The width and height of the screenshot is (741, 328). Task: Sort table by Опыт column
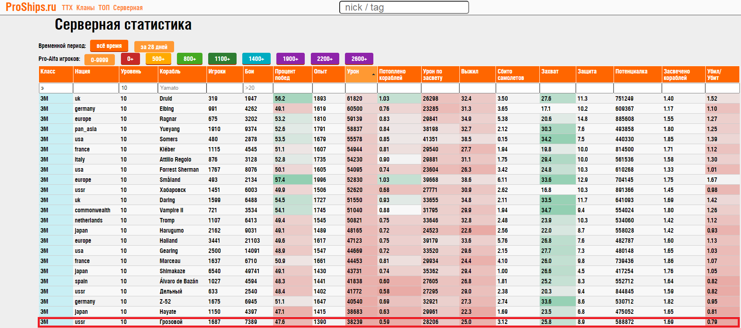pos(329,74)
